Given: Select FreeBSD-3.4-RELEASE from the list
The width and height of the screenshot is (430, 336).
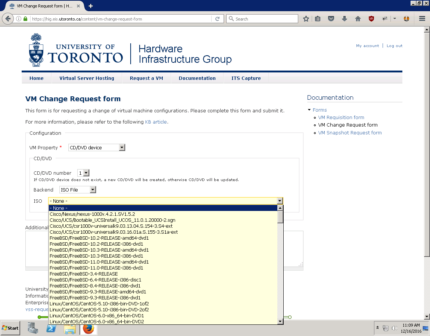Looking at the screenshot, I should (x=163, y=274).
